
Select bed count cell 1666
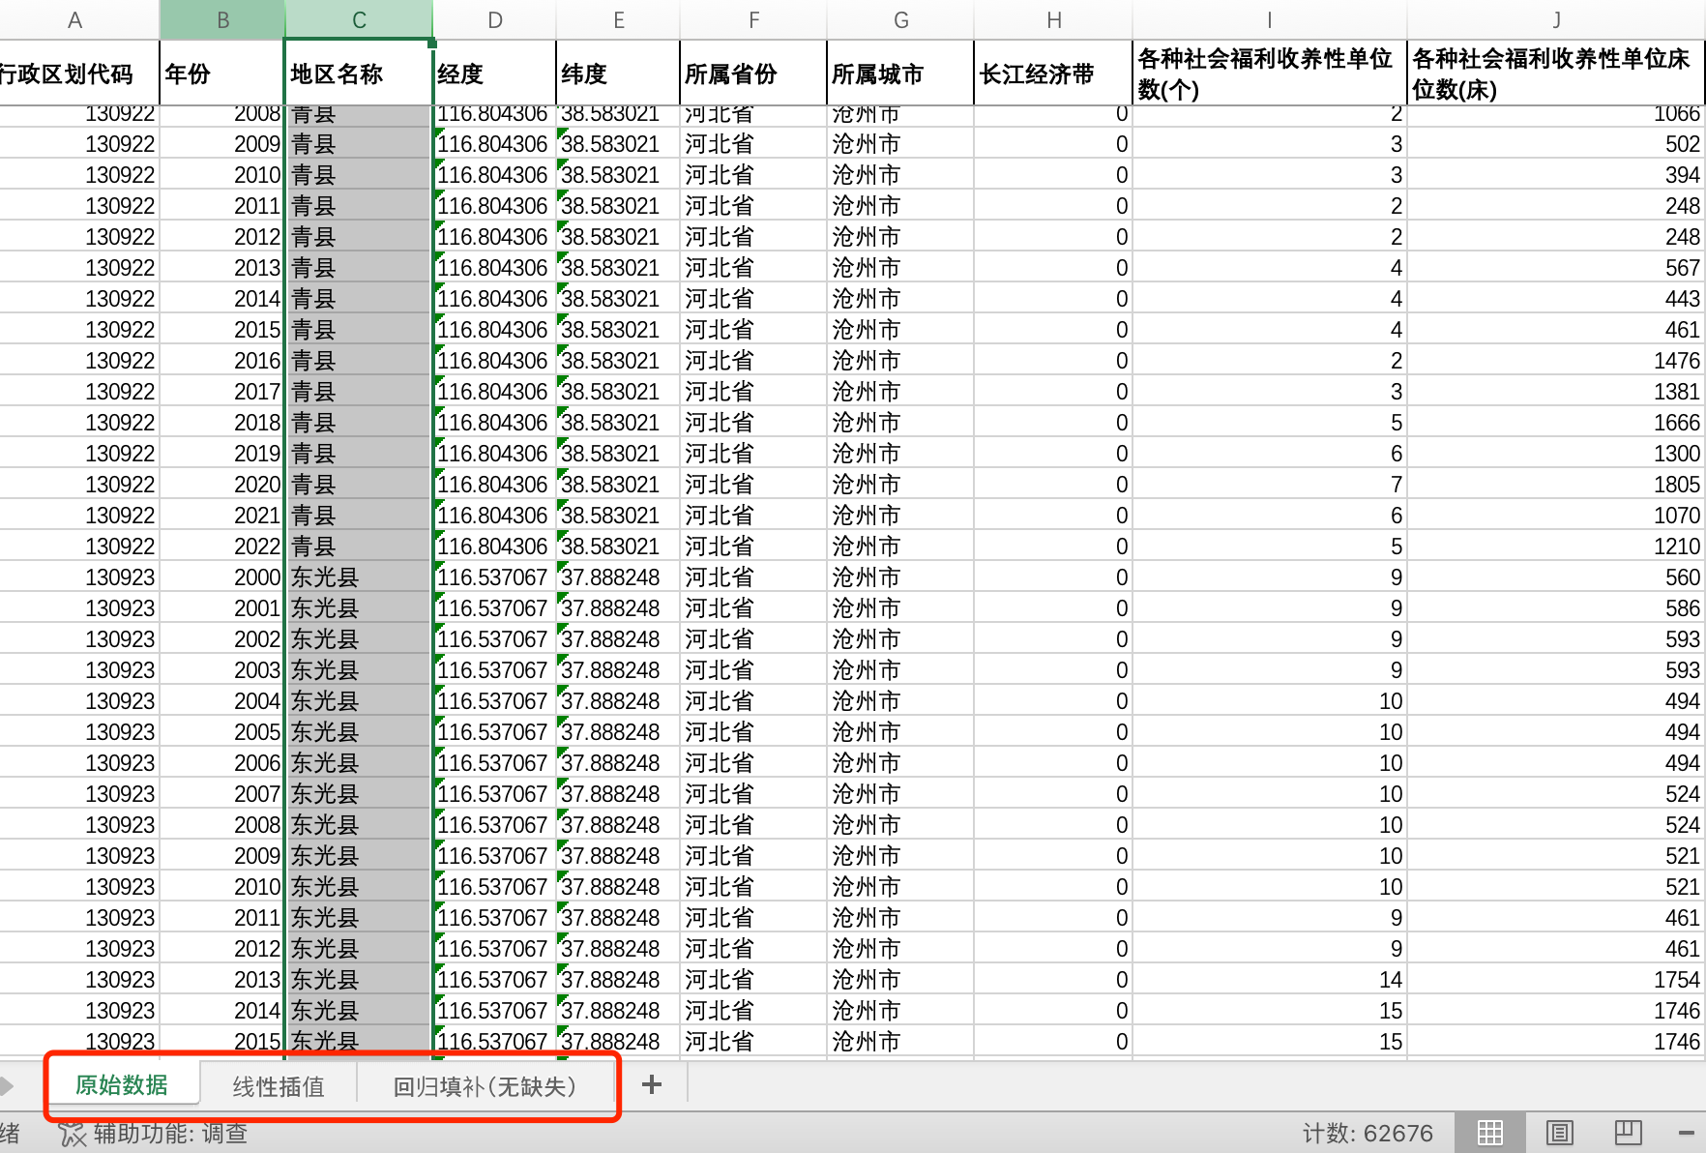[1556, 423]
